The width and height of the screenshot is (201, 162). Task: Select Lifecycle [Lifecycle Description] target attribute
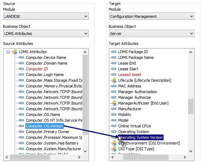click(145, 80)
